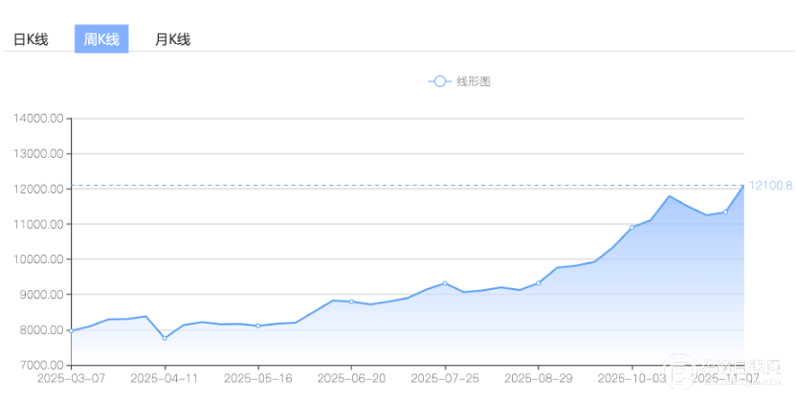Click the 2025-04-11 x-axis date label
Image resolution: width=796 pixels, height=404 pixels.
click(x=165, y=378)
